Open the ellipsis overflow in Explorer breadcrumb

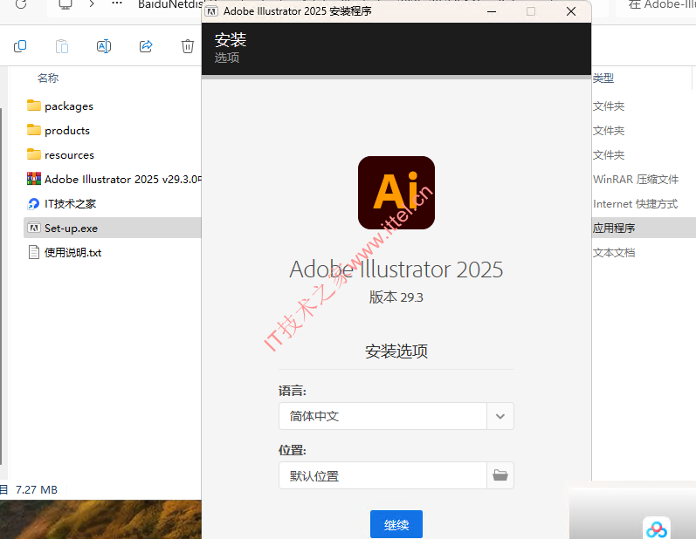pos(117,3)
